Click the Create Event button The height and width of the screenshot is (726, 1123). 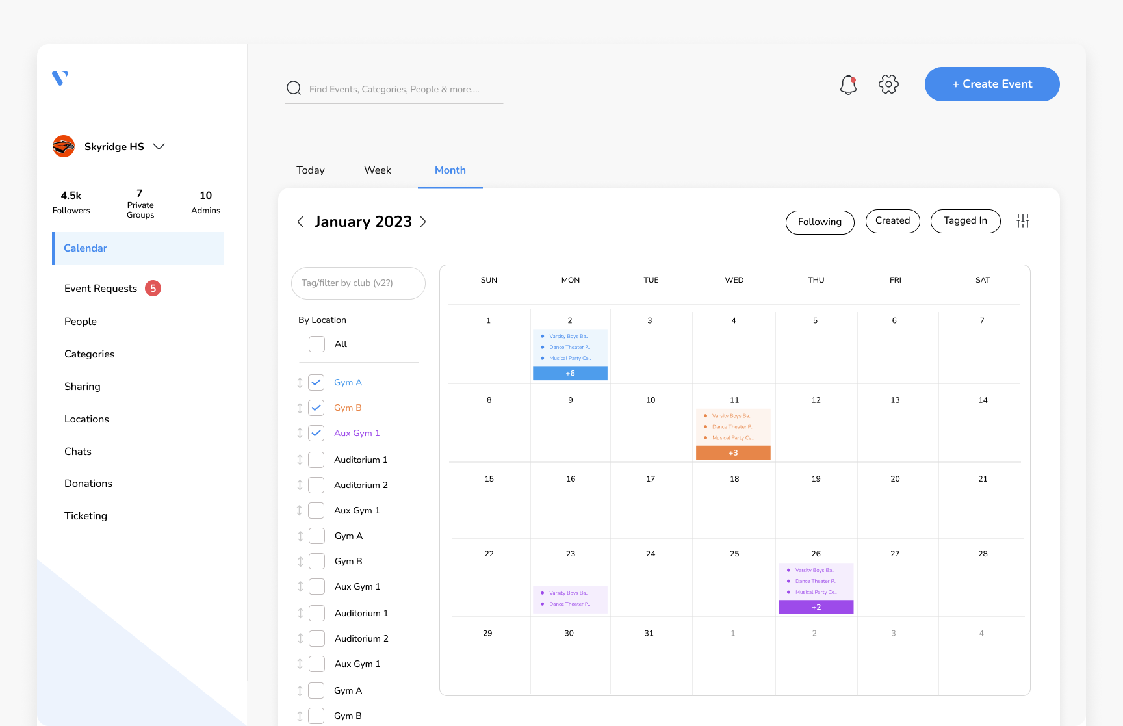pos(992,84)
